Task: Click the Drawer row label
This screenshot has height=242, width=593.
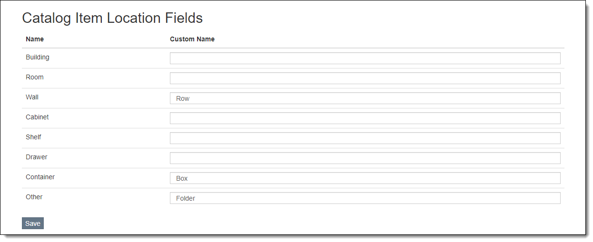Action: [x=37, y=157]
